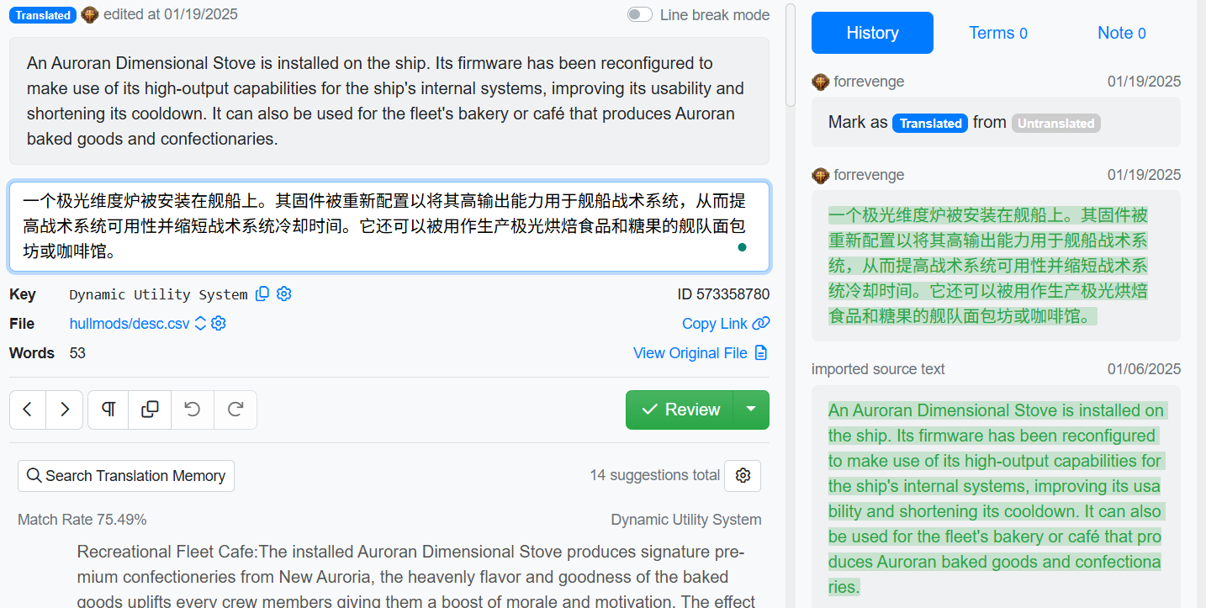This screenshot has width=1206, height=608.
Task: Open the Note tab
Action: pyautogui.click(x=1121, y=33)
